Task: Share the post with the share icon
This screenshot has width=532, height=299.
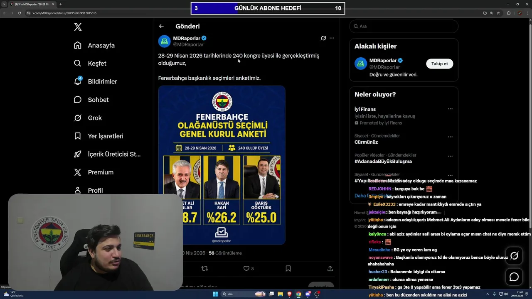Action: point(330,269)
